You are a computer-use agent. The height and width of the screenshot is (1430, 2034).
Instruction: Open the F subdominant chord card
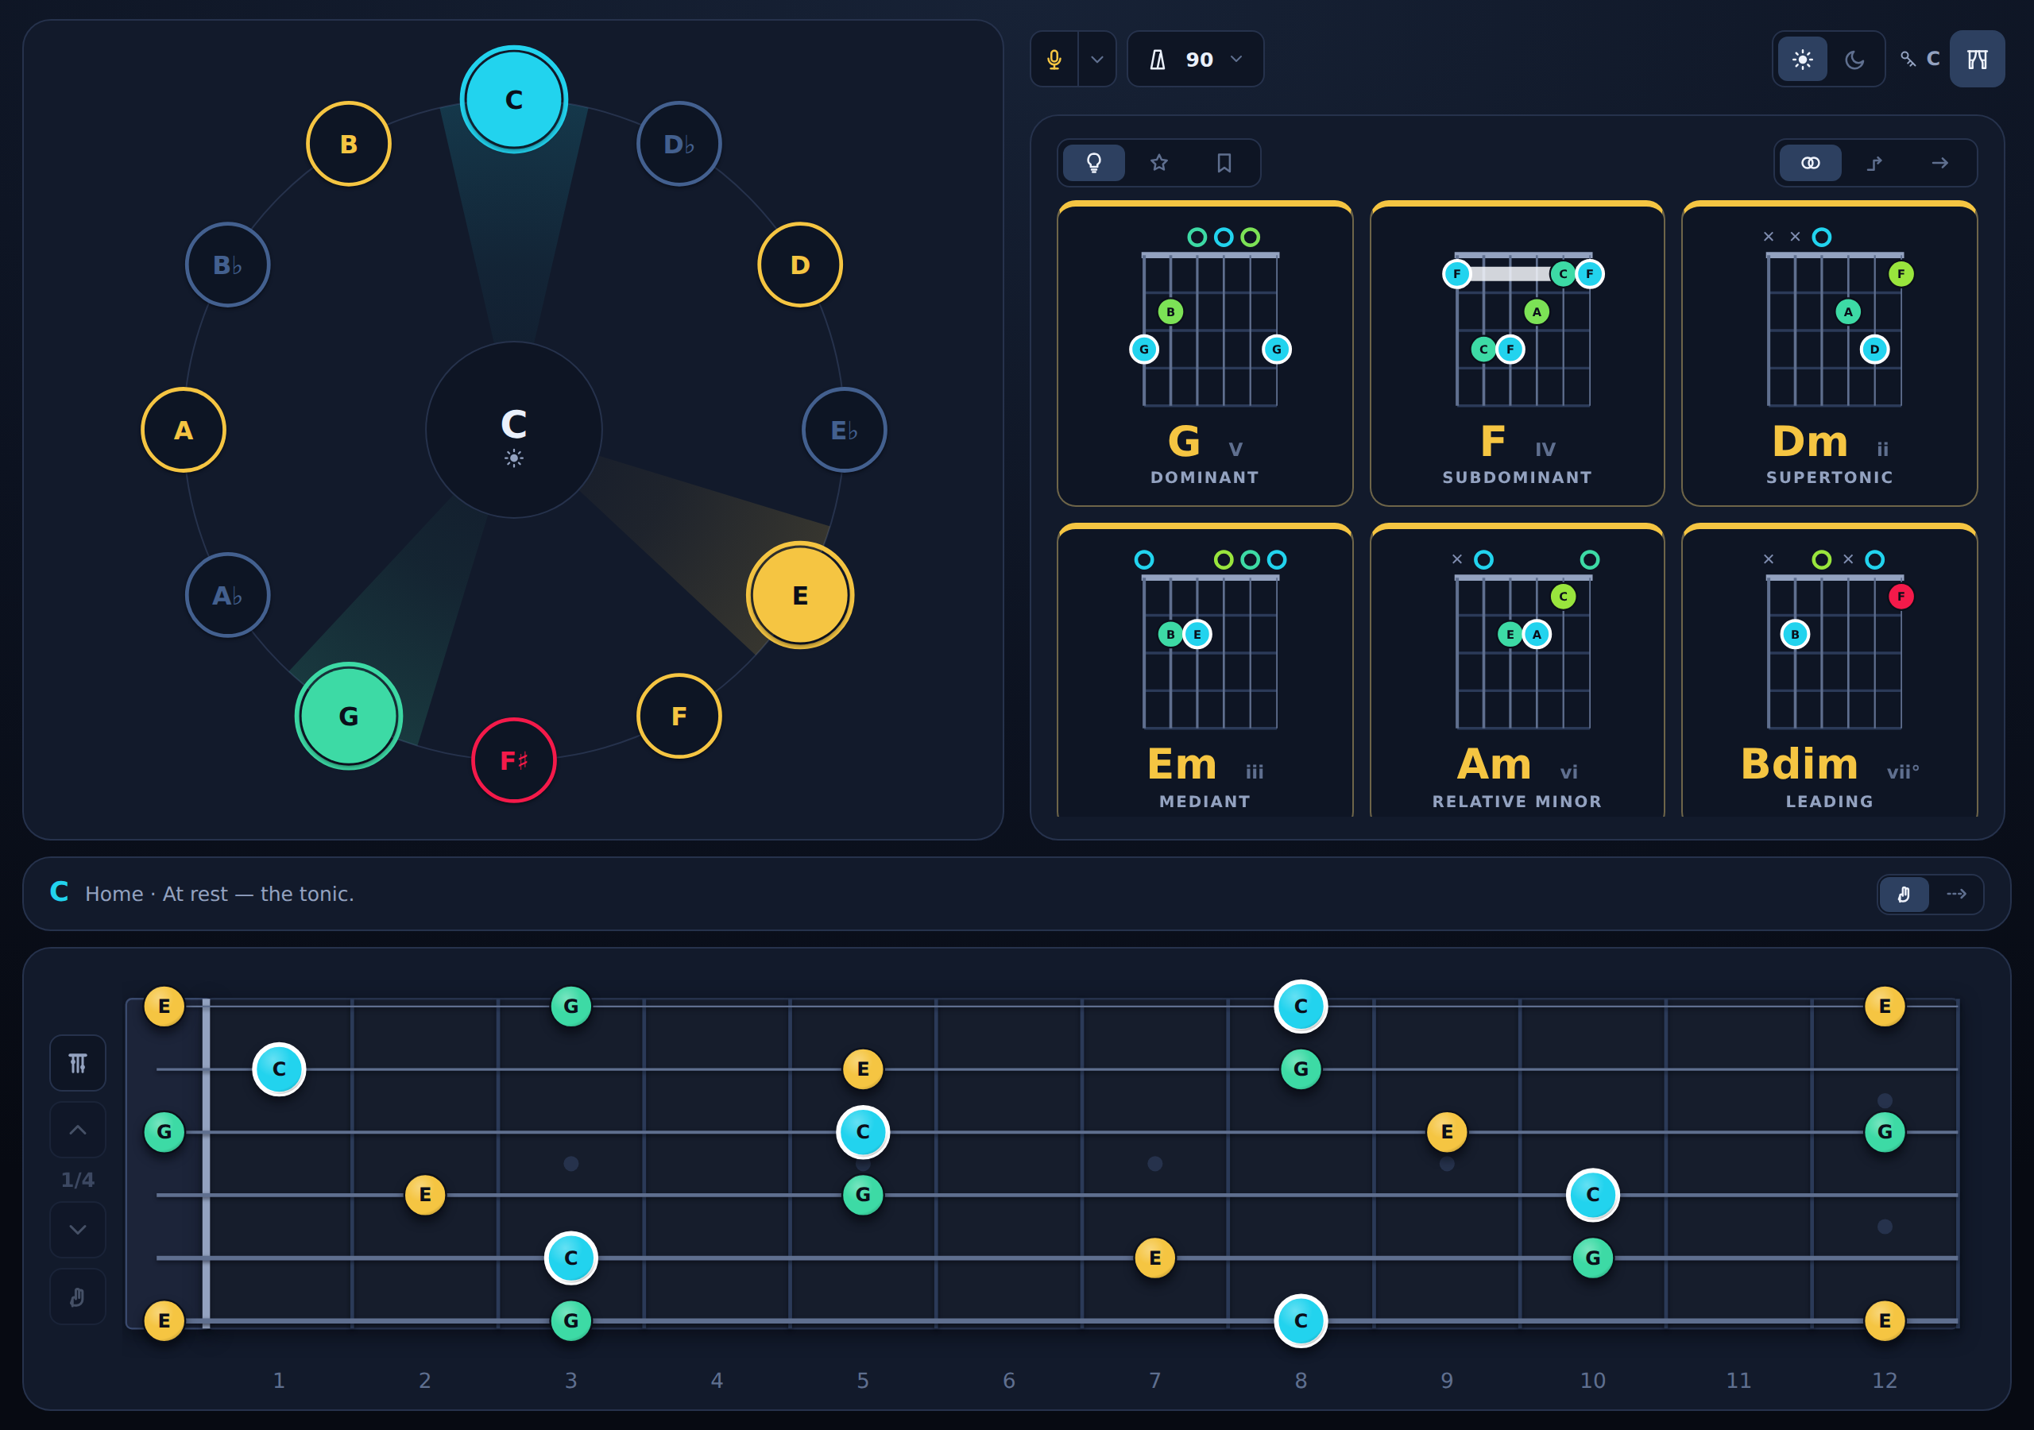point(1517,354)
